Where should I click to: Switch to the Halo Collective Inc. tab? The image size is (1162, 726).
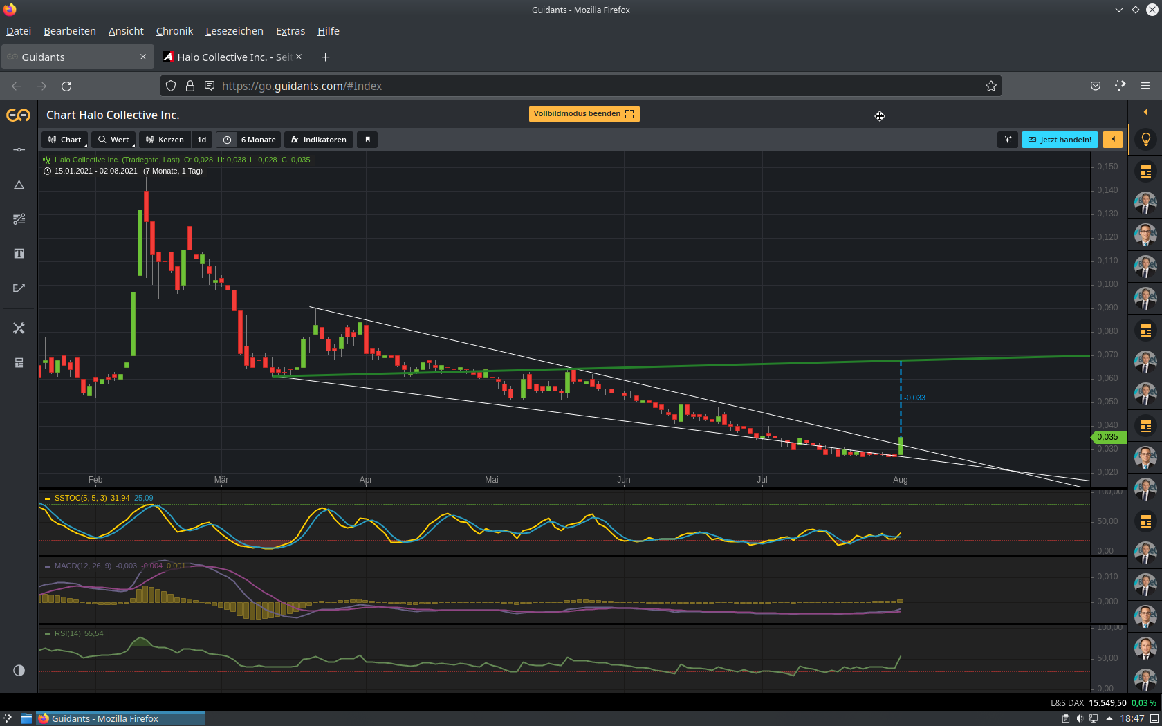pyautogui.click(x=228, y=57)
